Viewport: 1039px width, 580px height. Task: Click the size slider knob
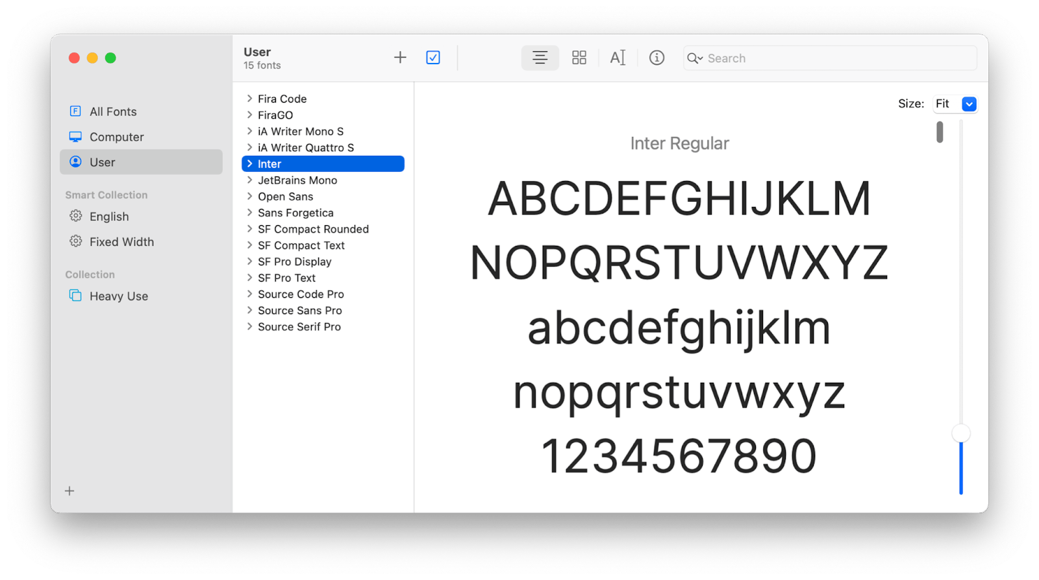[x=961, y=433]
